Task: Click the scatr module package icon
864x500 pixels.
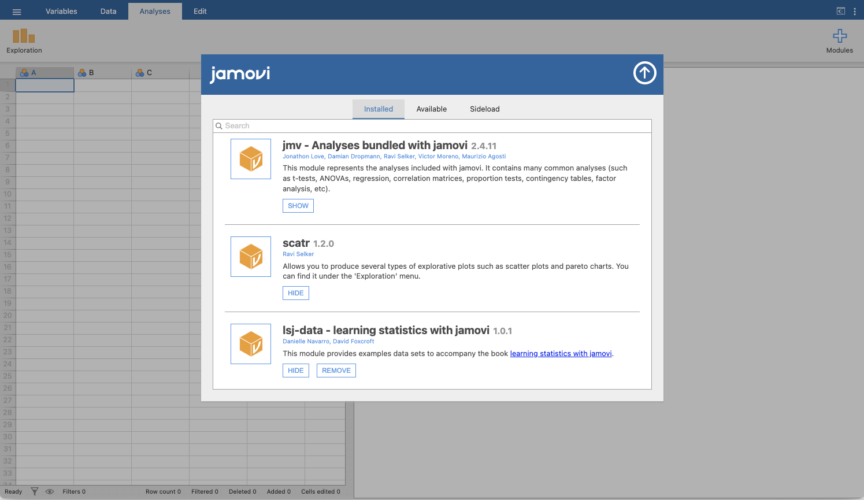Action: point(251,257)
